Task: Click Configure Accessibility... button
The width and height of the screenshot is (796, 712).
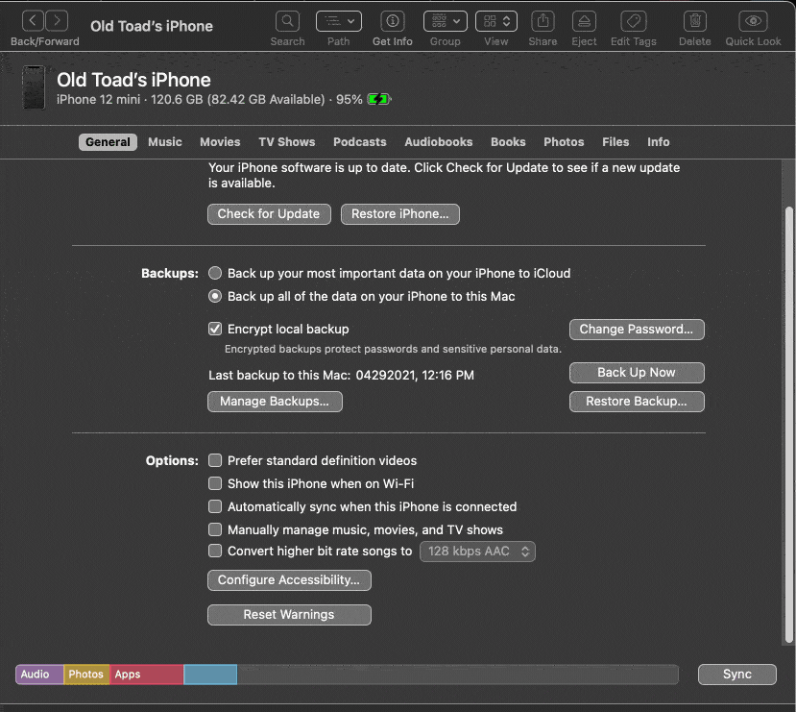Action: pyautogui.click(x=289, y=580)
